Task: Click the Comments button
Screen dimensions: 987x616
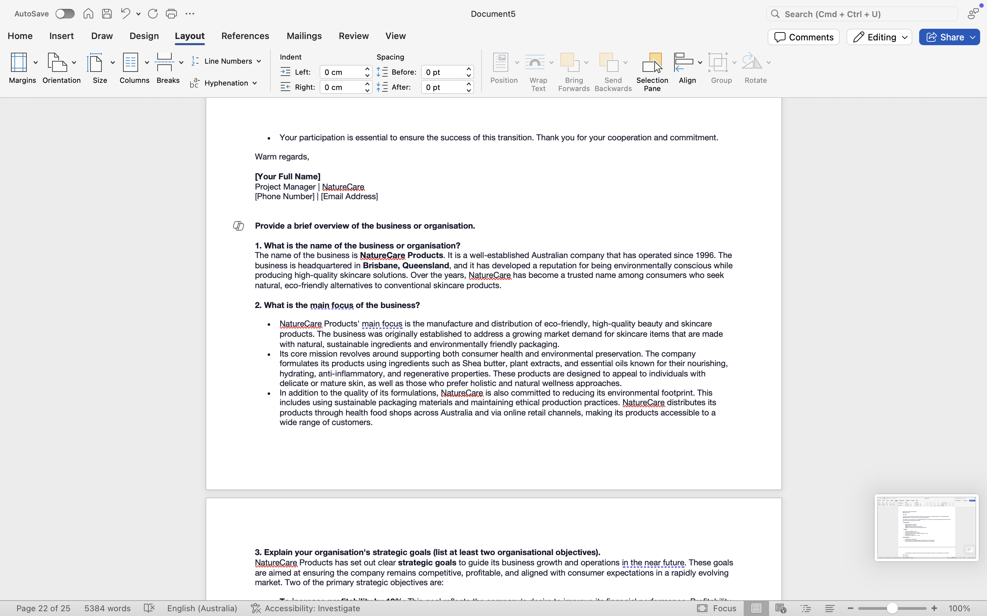Action: [x=803, y=37]
